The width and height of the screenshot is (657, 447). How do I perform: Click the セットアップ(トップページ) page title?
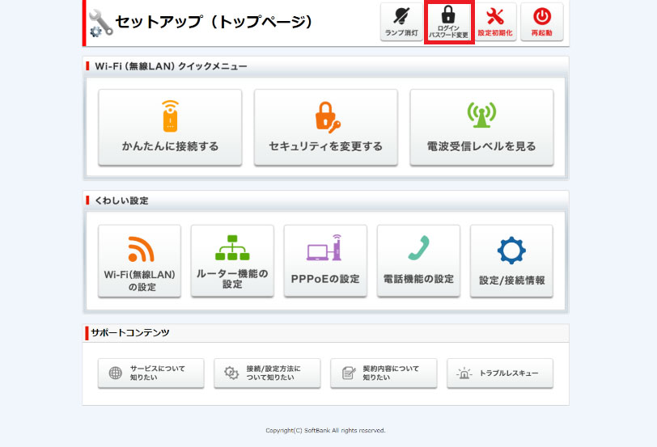(214, 22)
